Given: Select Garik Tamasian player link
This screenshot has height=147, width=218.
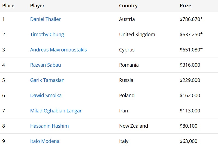Looking at the screenshot, I should pyautogui.click(x=47, y=80).
